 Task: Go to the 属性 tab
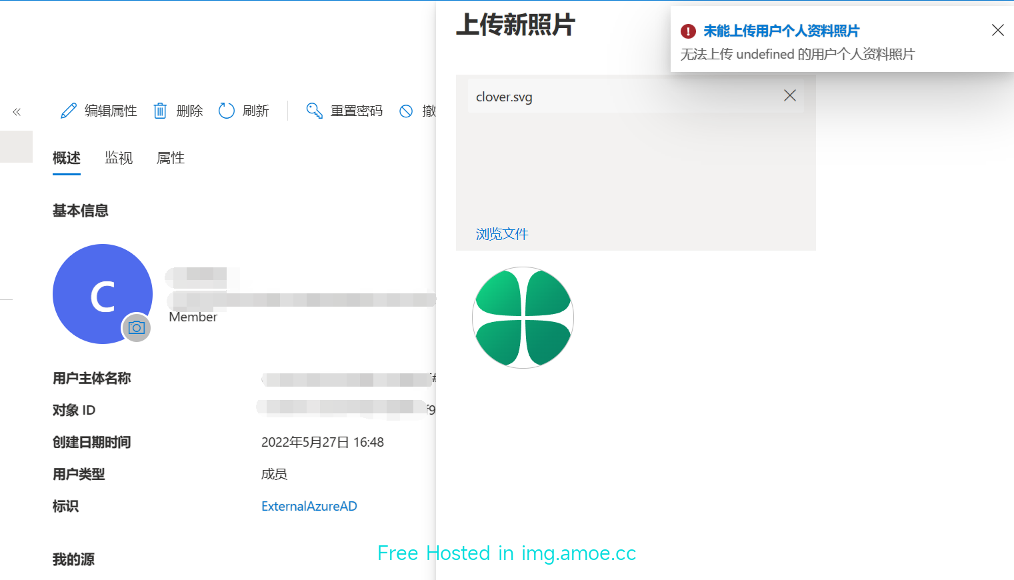coord(171,158)
